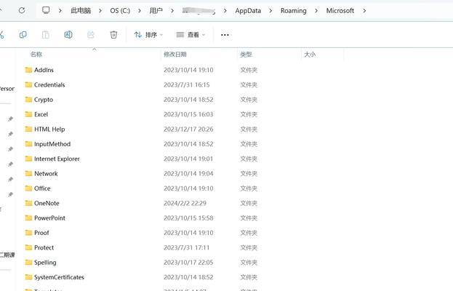Open the See more (...) menu
This screenshot has height=291, width=453.
225,35
